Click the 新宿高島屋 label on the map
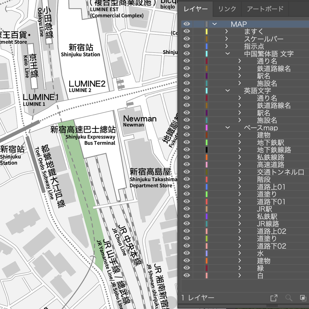The height and width of the screenshot is (309, 309). click(150, 172)
